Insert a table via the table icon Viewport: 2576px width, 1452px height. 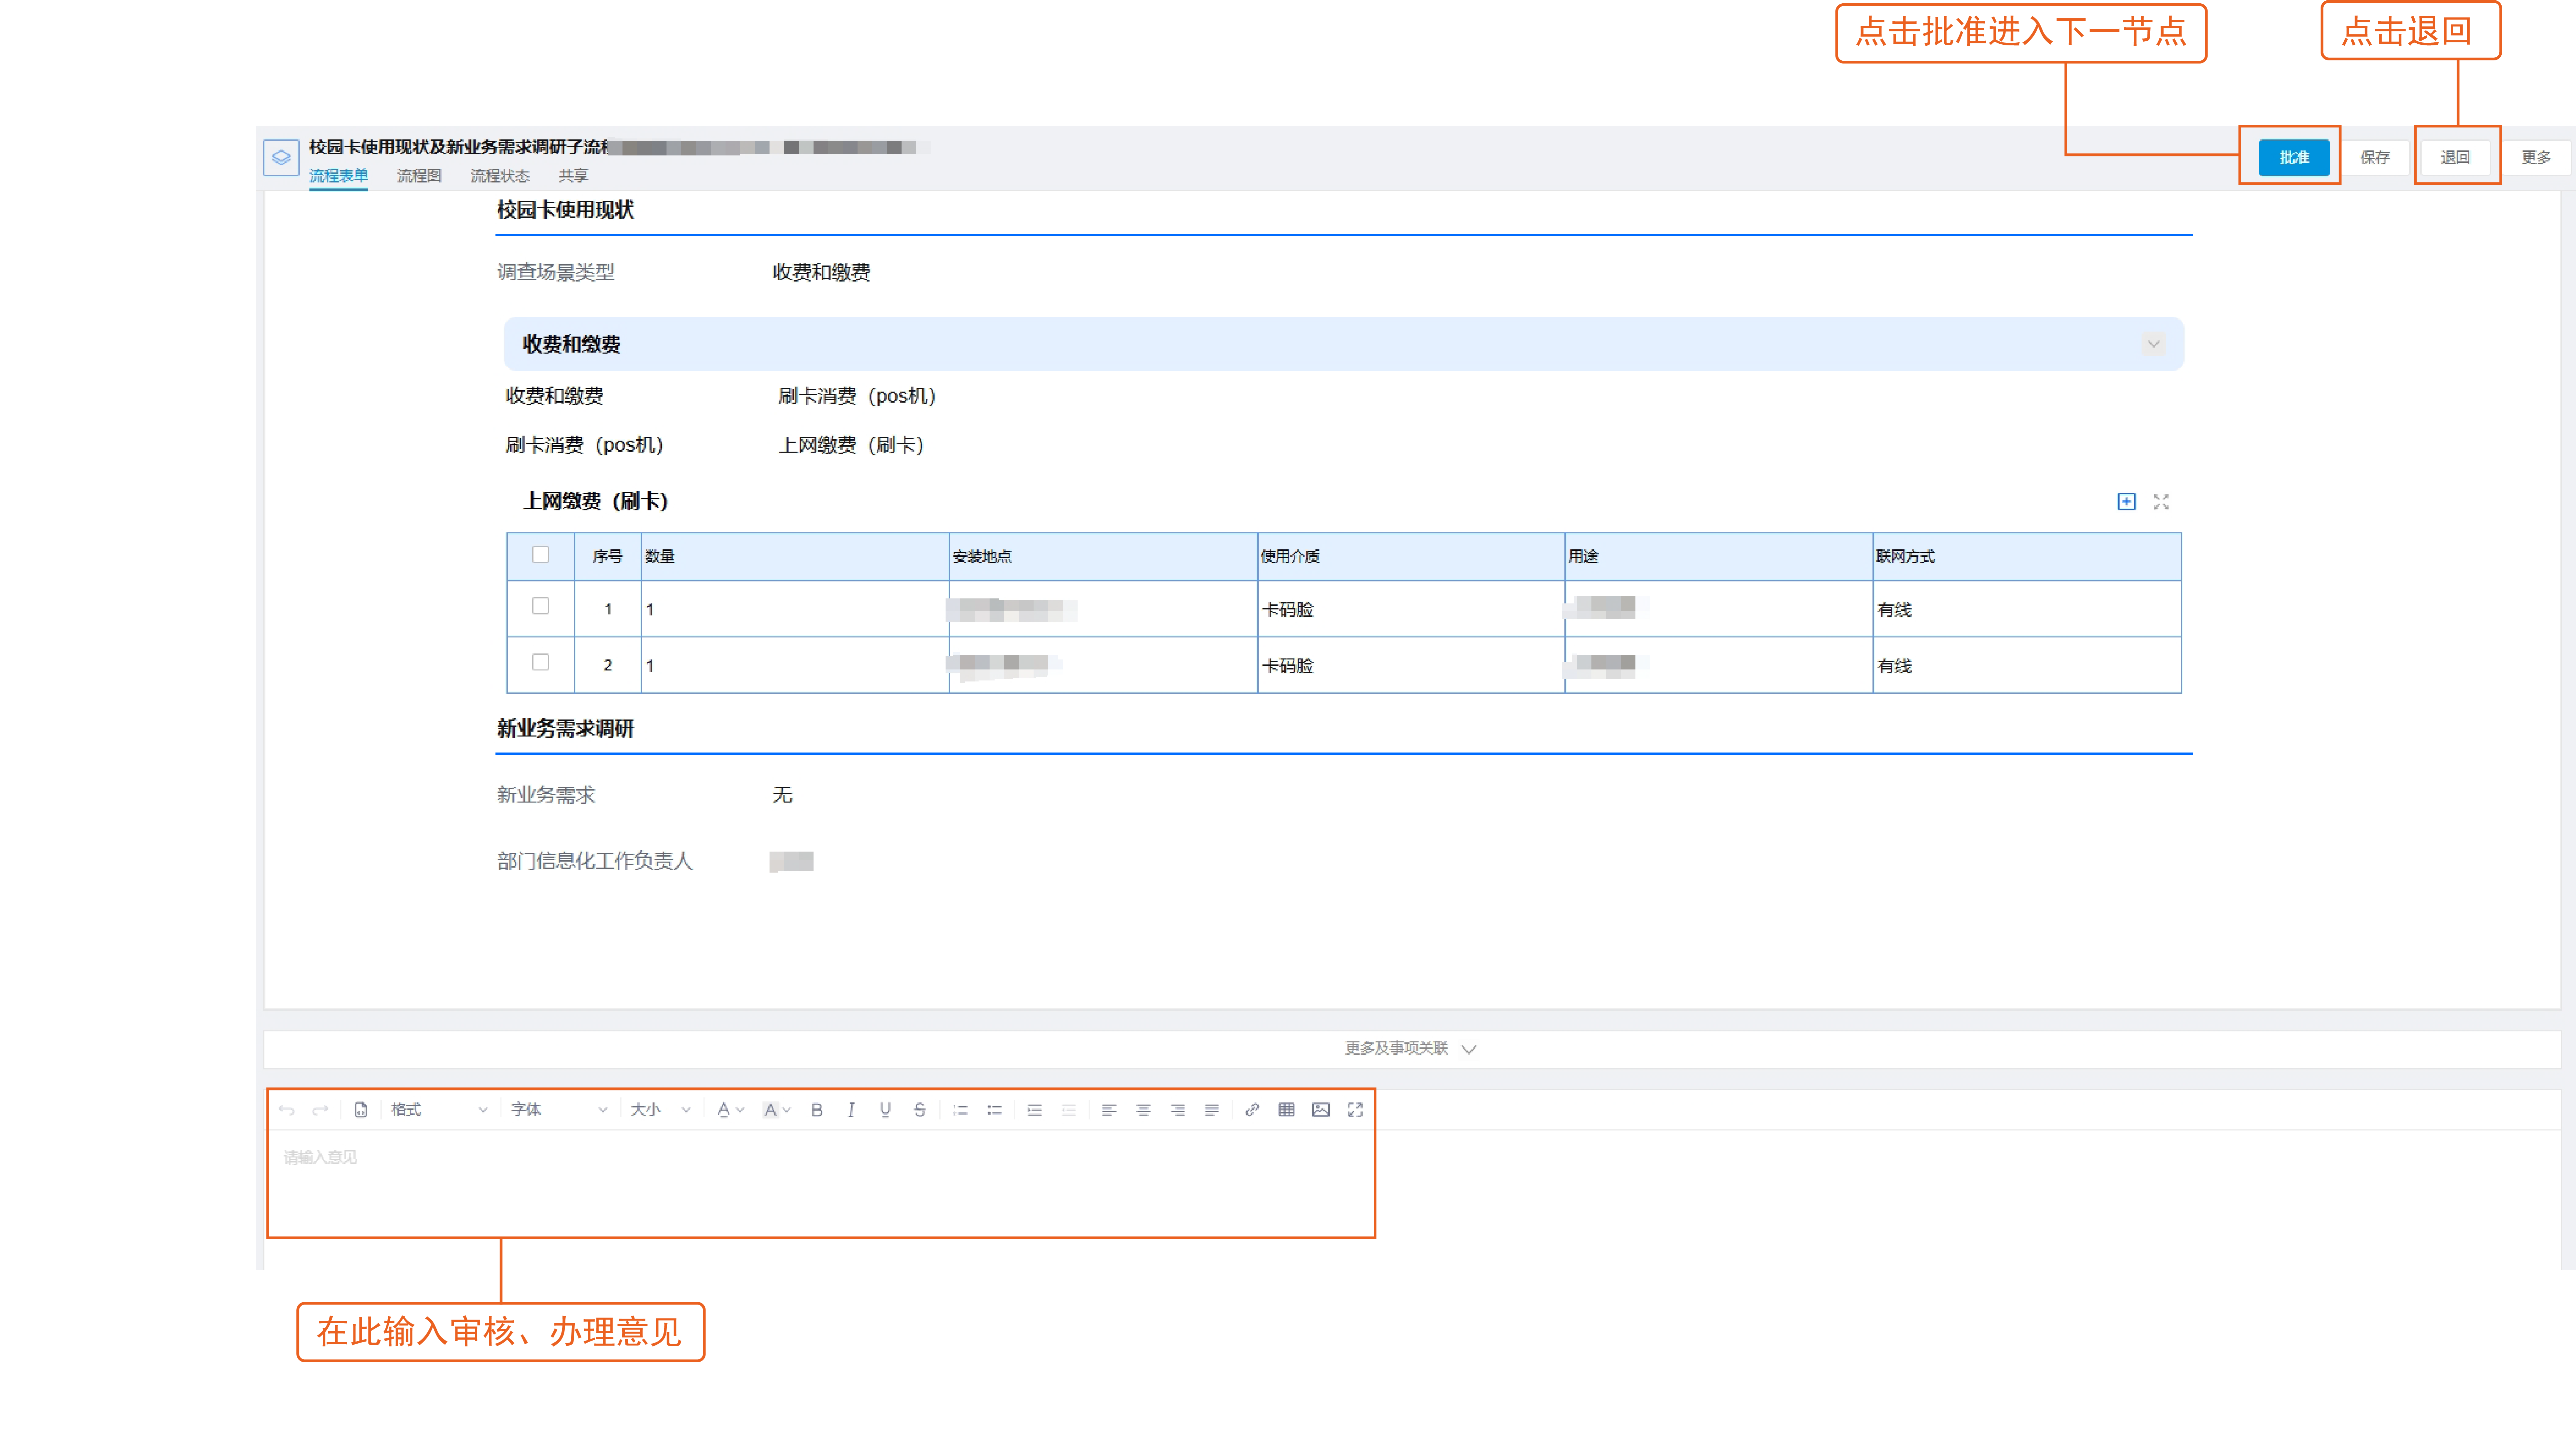tap(1287, 1110)
